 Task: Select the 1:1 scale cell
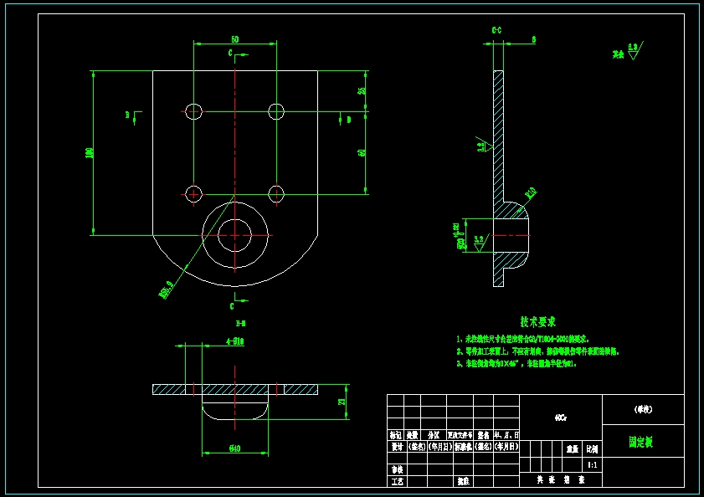pyautogui.click(x=593, y=465)
